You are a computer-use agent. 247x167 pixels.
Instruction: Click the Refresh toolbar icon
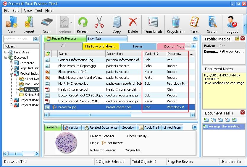click(x=83, y=25)
